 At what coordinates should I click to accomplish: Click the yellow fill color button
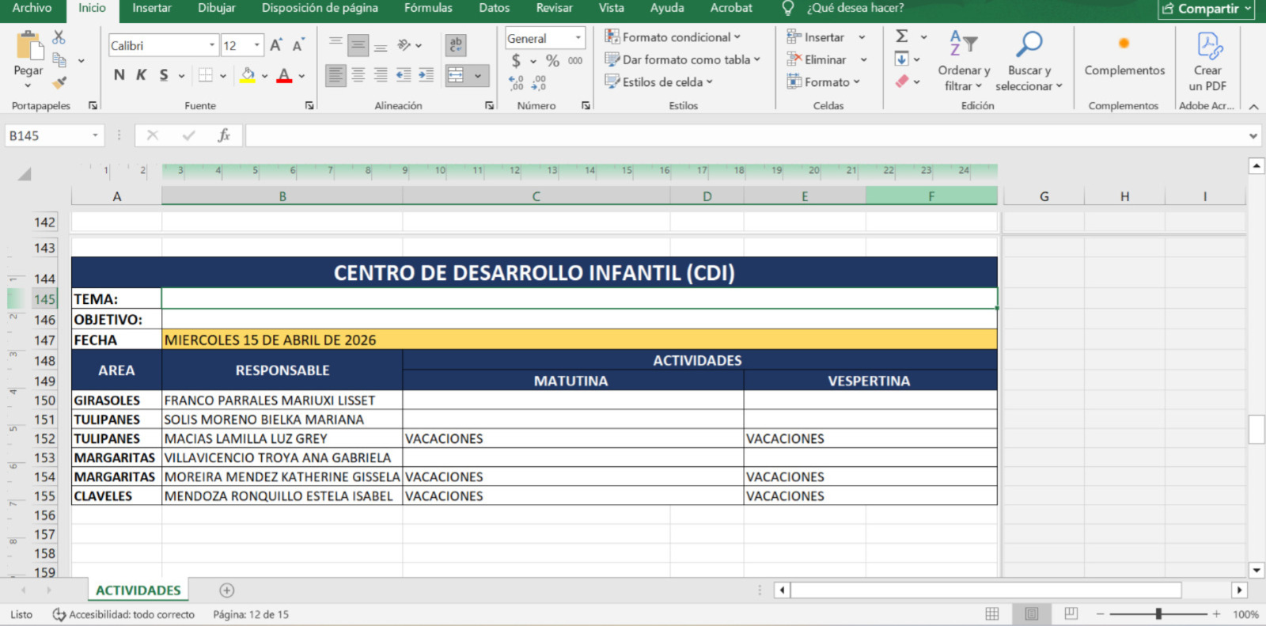tap(248, 75)
